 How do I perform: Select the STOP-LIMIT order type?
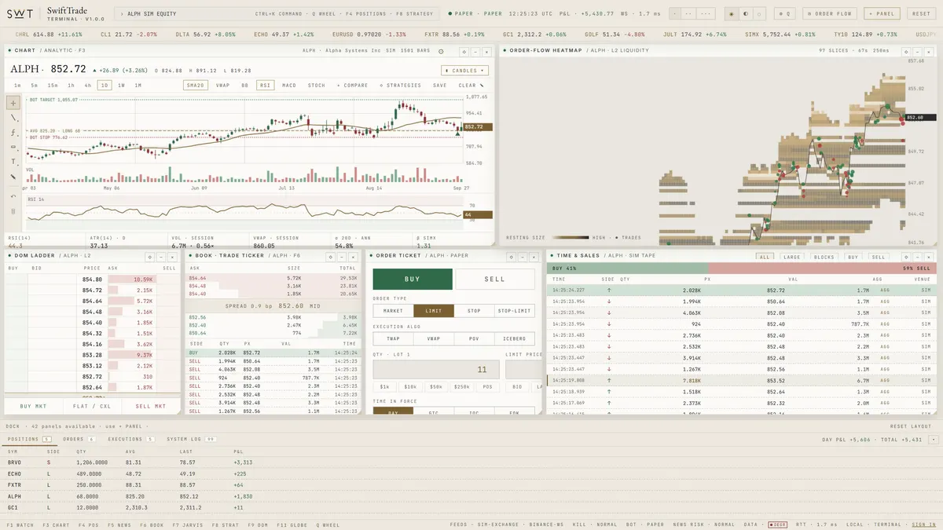pyautogui.click(x=515, y=311)
